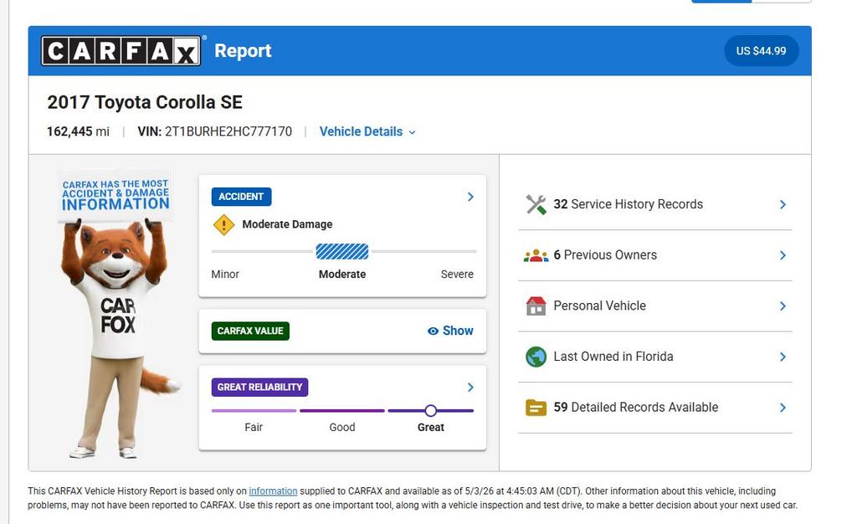Click the 'Personal Vehicle' text
The height and width of the screenshot is (524, 857).
coord(599,306)
